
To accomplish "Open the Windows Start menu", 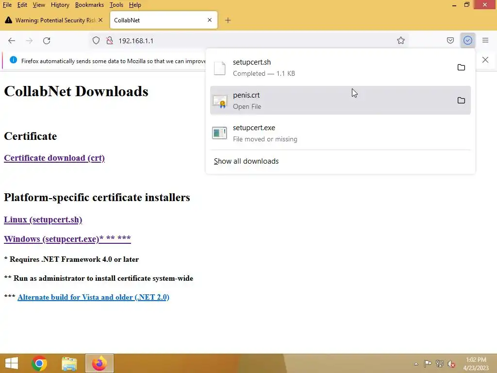I will tap(12, 363).
